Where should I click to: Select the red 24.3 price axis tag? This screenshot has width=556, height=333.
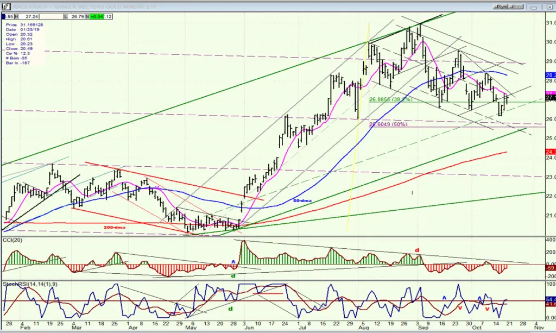551,152
